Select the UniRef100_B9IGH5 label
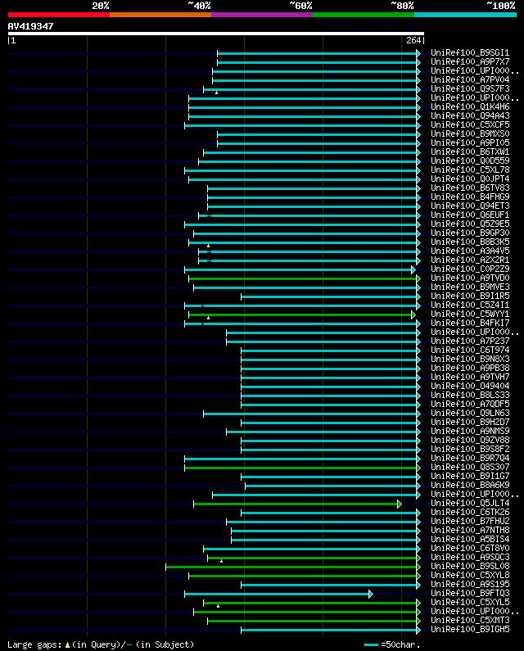 (x=470, y=630)
